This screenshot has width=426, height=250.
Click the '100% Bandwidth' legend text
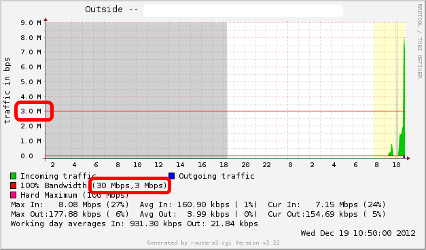[x=54, y=185]
